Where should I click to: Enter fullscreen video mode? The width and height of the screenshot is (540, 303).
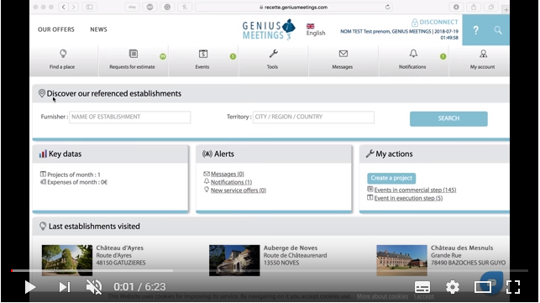coord(513,287)
